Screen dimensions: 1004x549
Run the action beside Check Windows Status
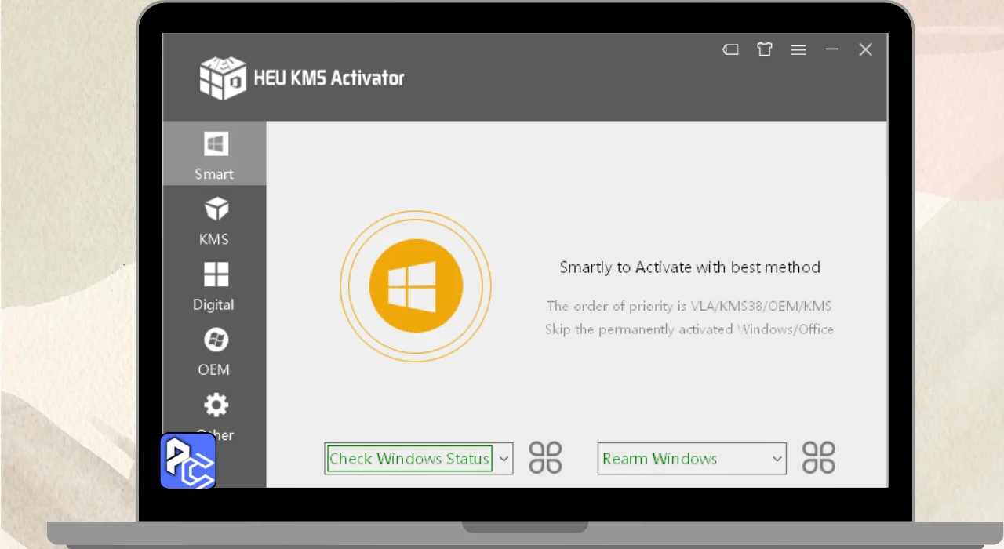[x=545, y=458]
